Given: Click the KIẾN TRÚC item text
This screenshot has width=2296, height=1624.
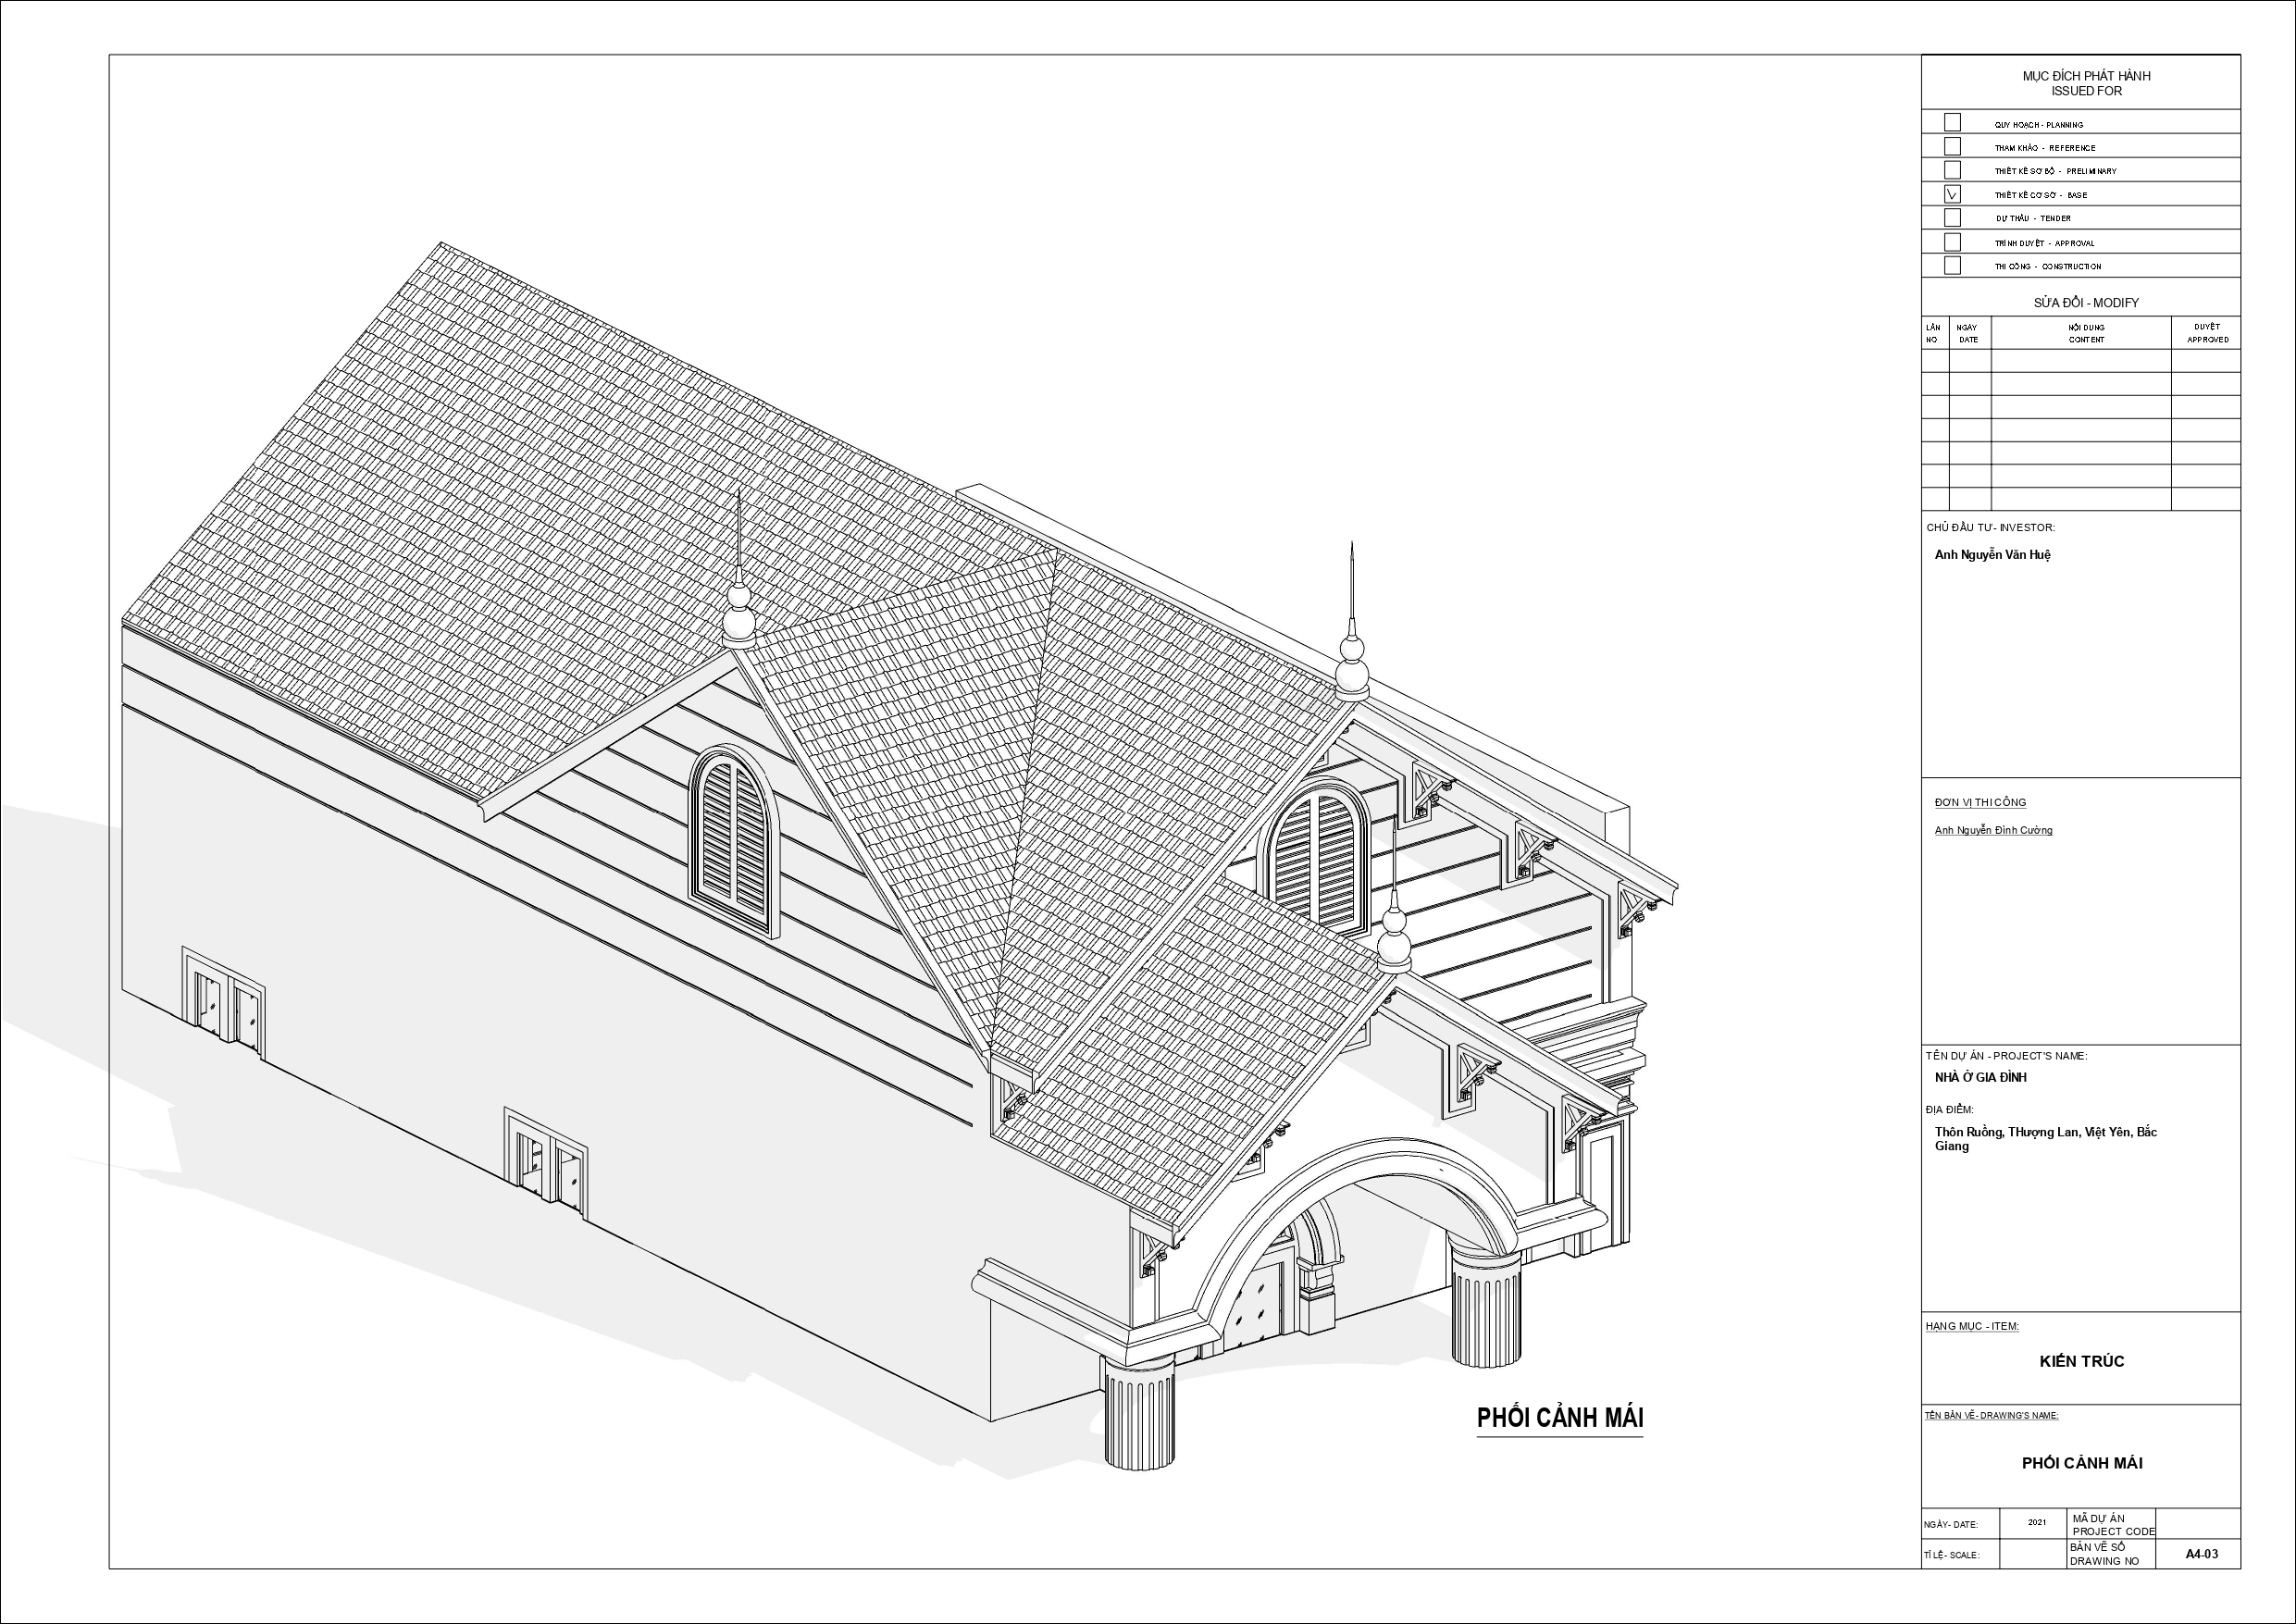Looking at the screenshot, I should (2081, 1362).
